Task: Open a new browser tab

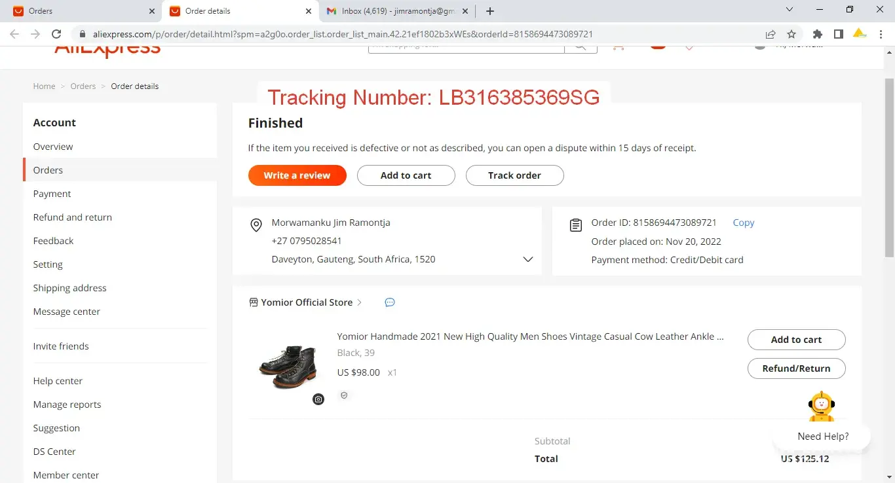Action: [490, 11]
